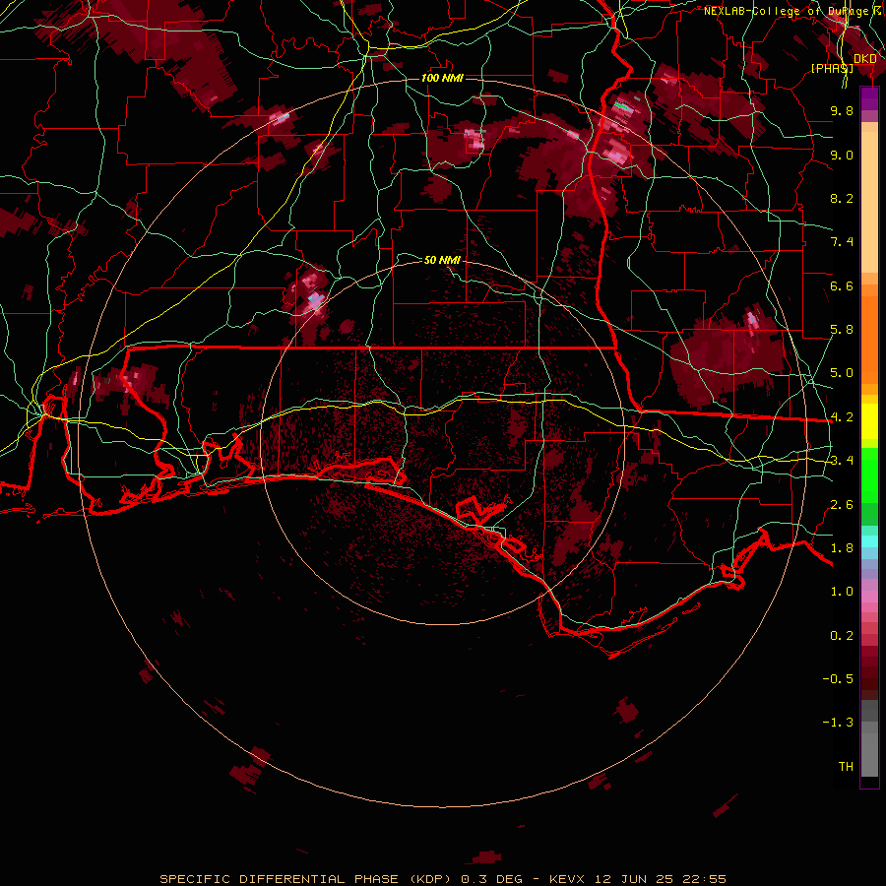This screenshot has width=886, height=886.
Task: Click the 1.0 value on the color scale
Action: (842, 592)
